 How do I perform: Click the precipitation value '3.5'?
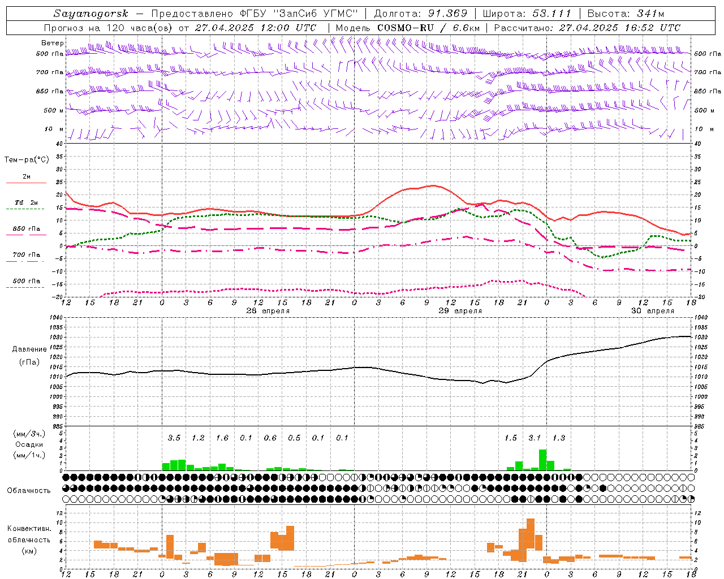(x=174, y=438)
